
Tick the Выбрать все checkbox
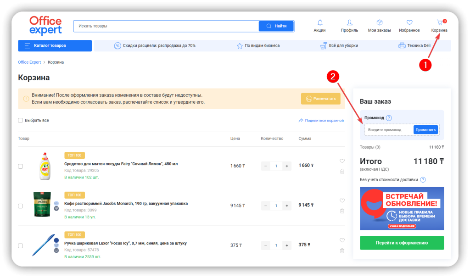[20, 120]
